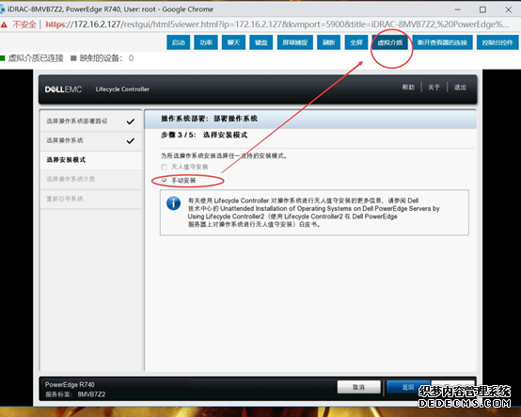The image size is (521, 417).
Task: Click the Lifecycle Controller title text
Action: [122, 89]
